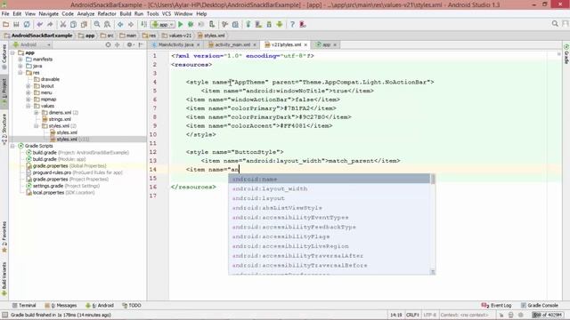This screenshot has height=320, width=570.
Task: Switch to activity_main.xml editor tab
Action: [232, 44]
